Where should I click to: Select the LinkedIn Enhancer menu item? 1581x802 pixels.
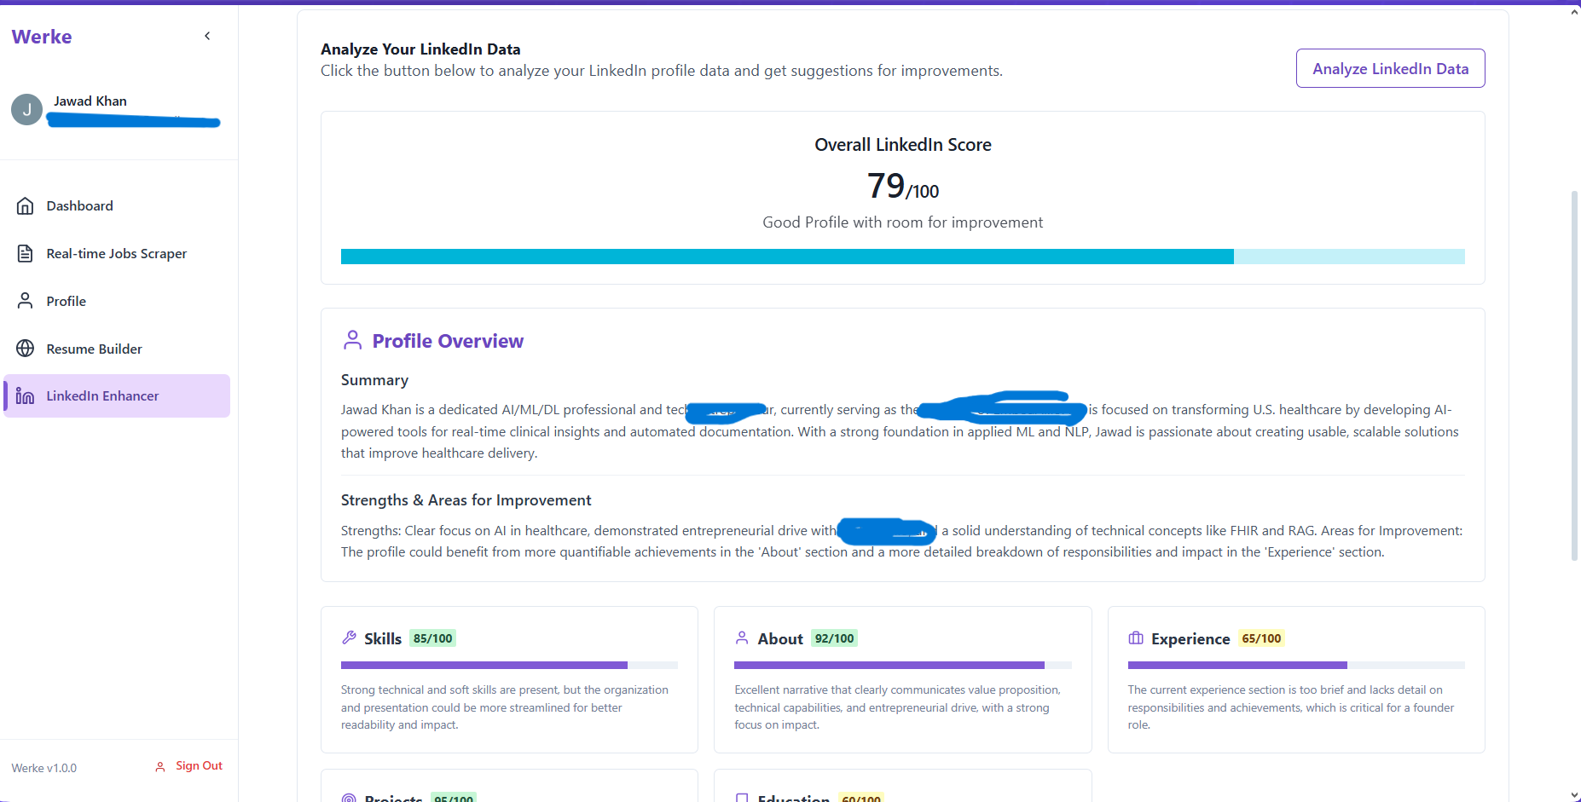[x=117, y=396]
